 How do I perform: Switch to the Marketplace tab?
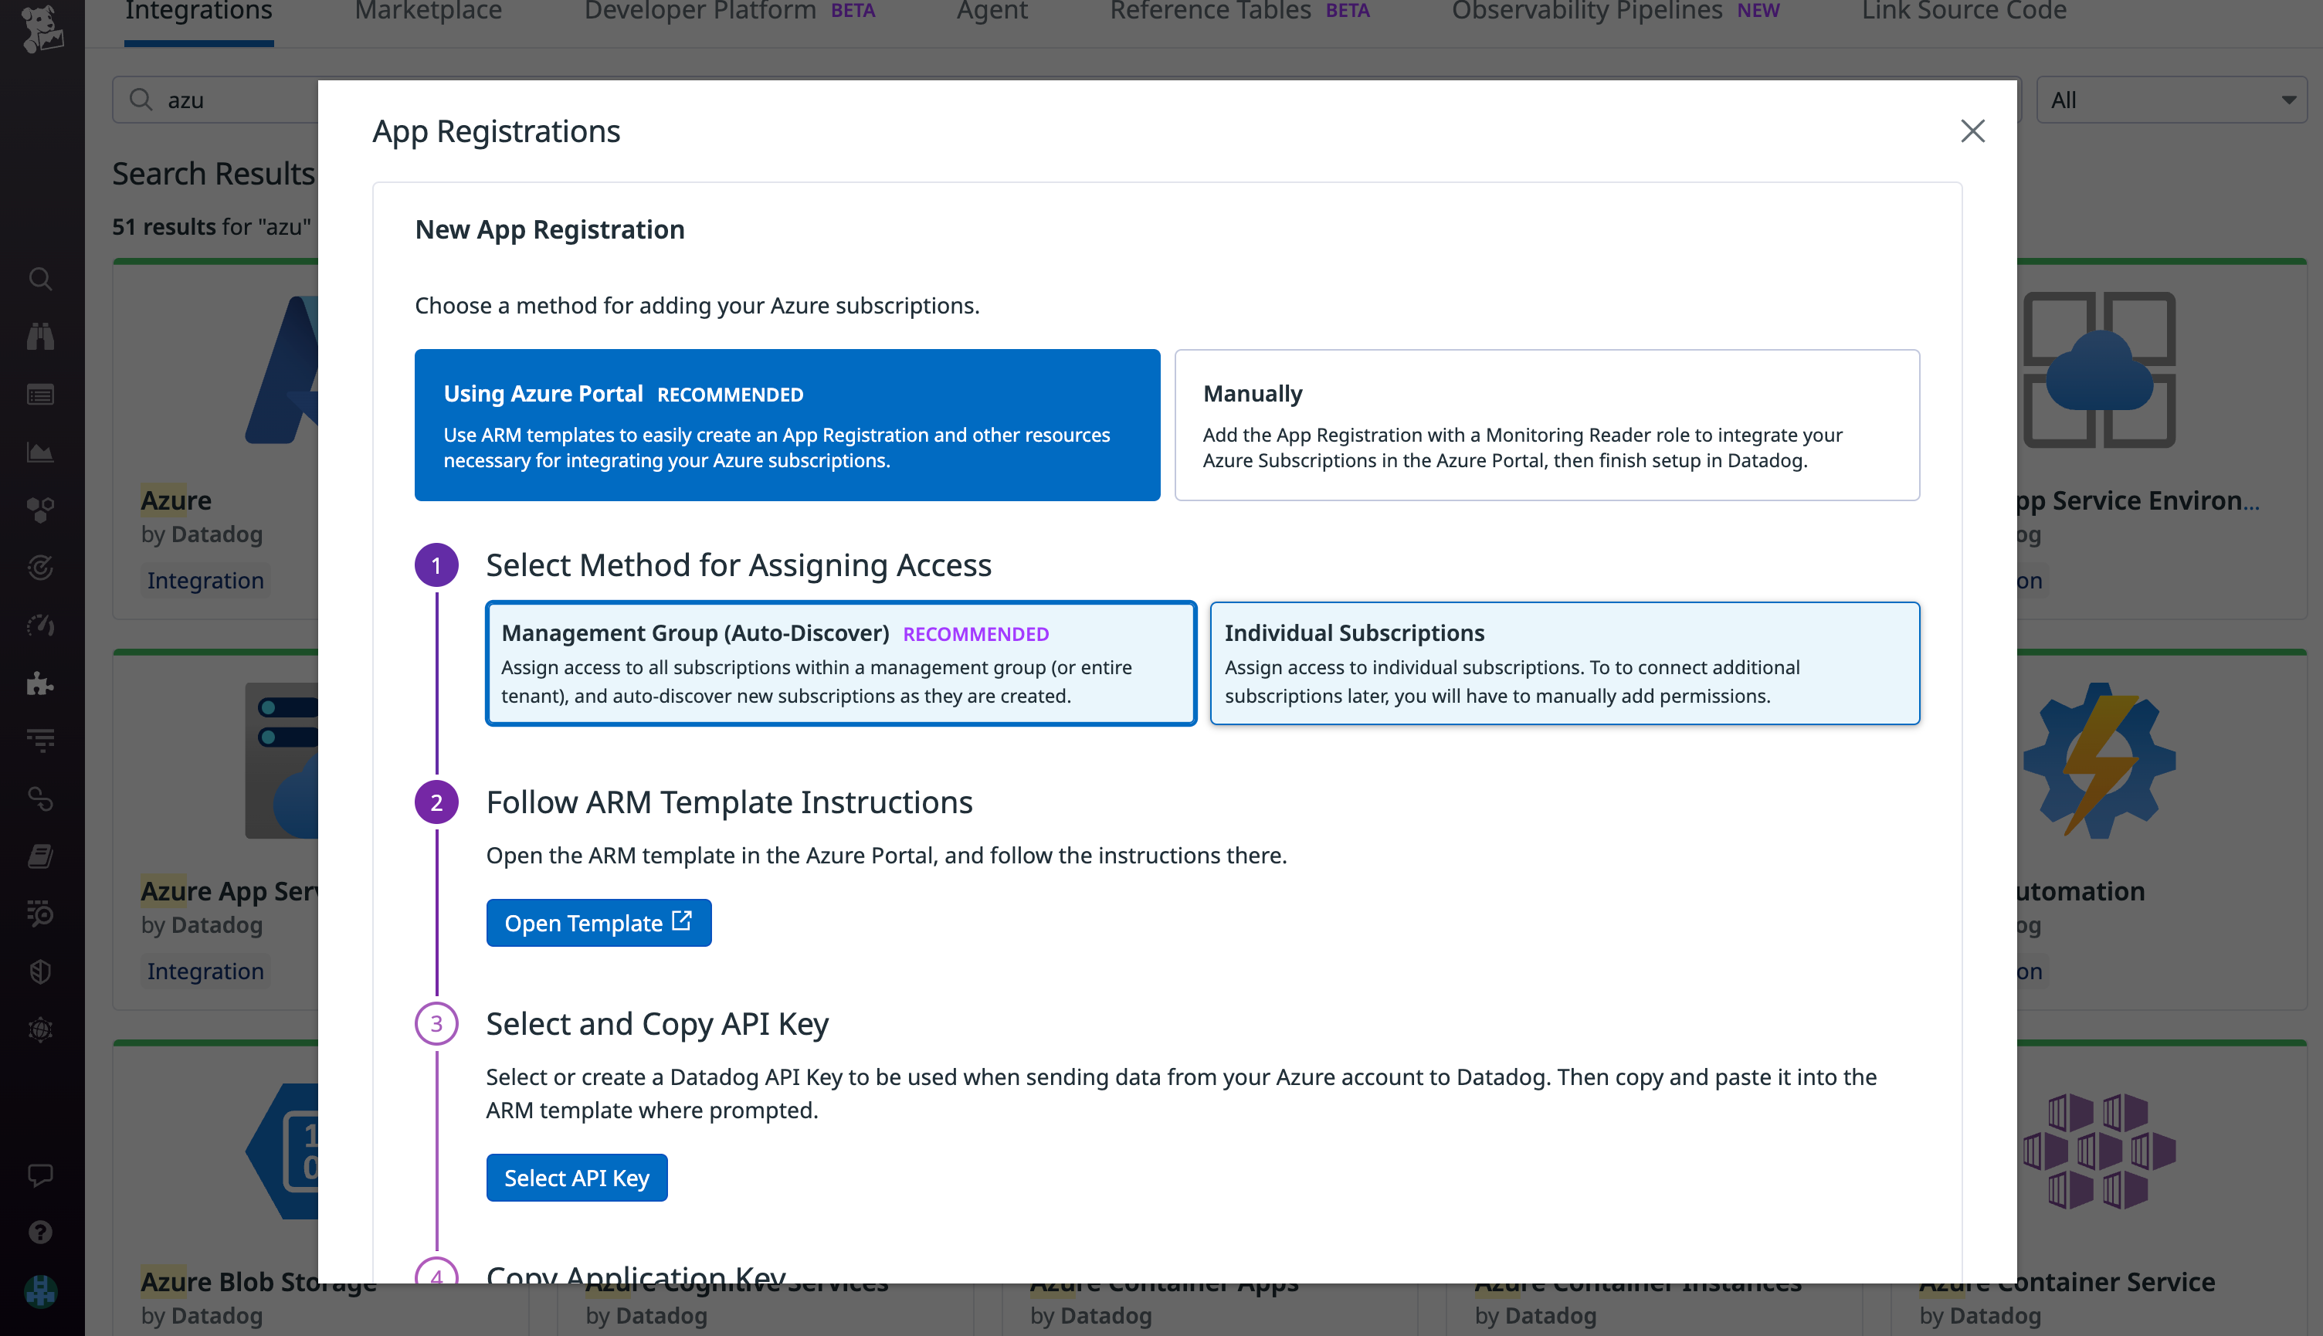[x=428, y=12]
